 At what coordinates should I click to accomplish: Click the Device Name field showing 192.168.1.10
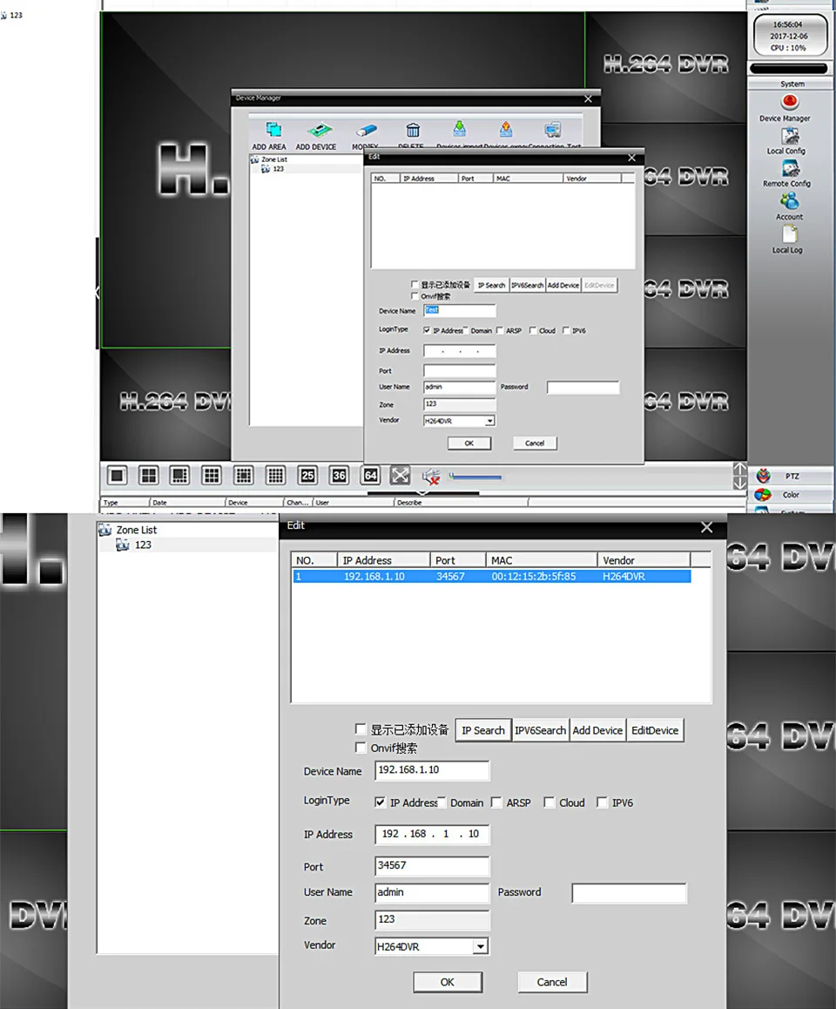point(432,770)
